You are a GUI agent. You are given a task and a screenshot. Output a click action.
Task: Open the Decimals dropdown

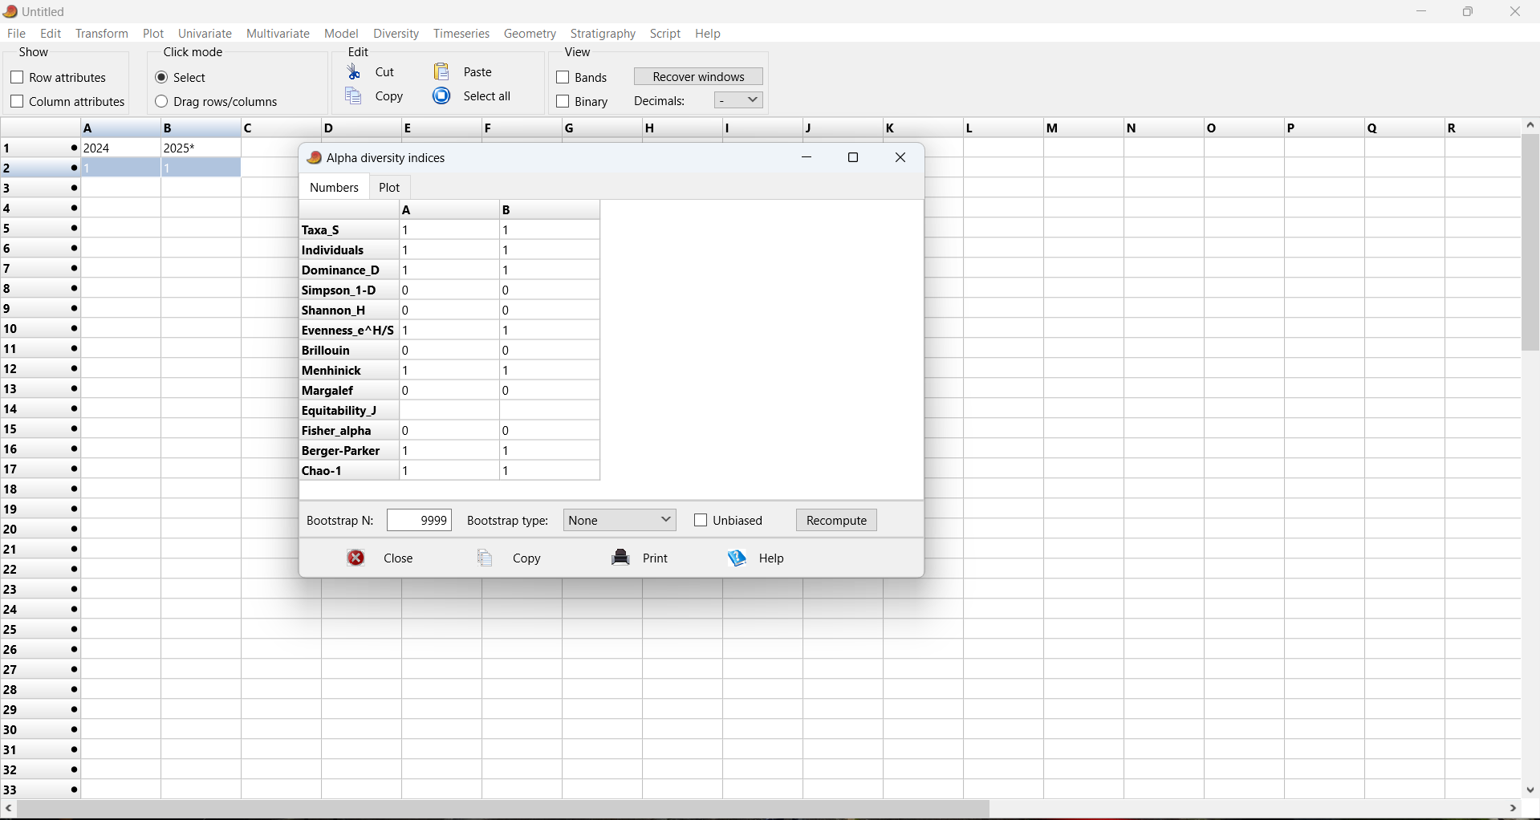pos(738,100)
